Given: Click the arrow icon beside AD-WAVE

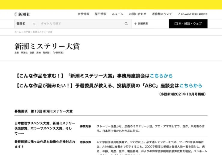Looking at the screenshot, I should point(179,14).
